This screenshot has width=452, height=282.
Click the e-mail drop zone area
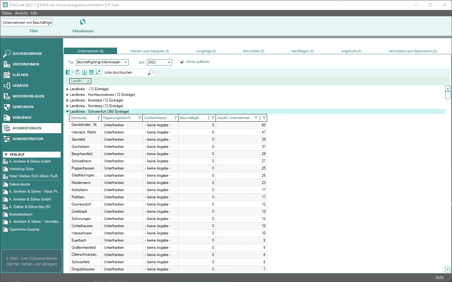32,261
